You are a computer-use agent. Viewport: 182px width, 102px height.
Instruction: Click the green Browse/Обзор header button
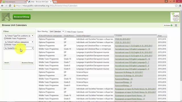pyautogui.click(x=22, y=17)
